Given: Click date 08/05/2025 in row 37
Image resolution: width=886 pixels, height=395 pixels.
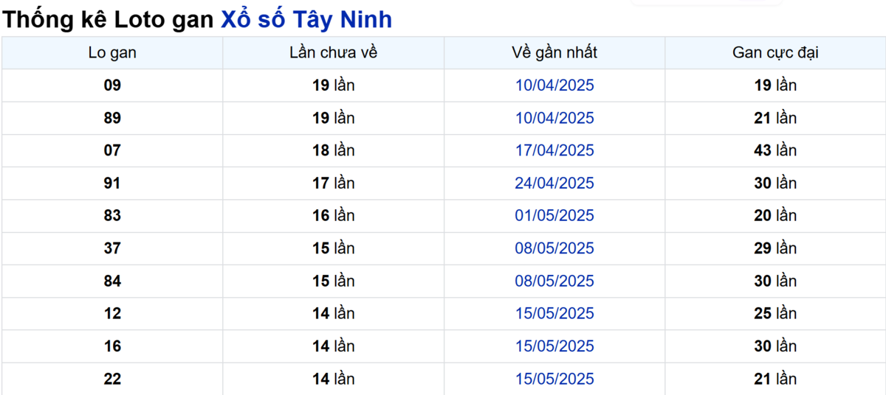Looking at the screenshot, I should pos(554,248).
